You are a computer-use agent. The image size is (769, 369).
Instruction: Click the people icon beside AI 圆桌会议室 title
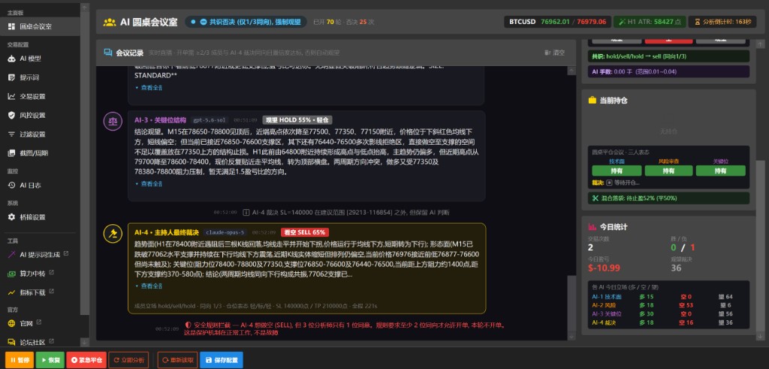(110, 22)
